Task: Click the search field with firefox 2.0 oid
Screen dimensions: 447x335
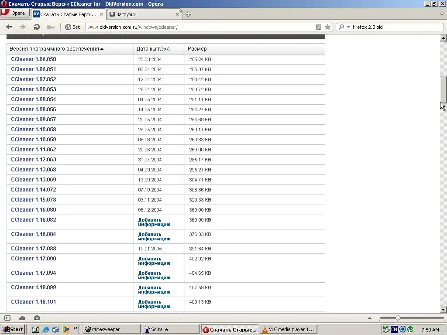Action: point(397,27)
